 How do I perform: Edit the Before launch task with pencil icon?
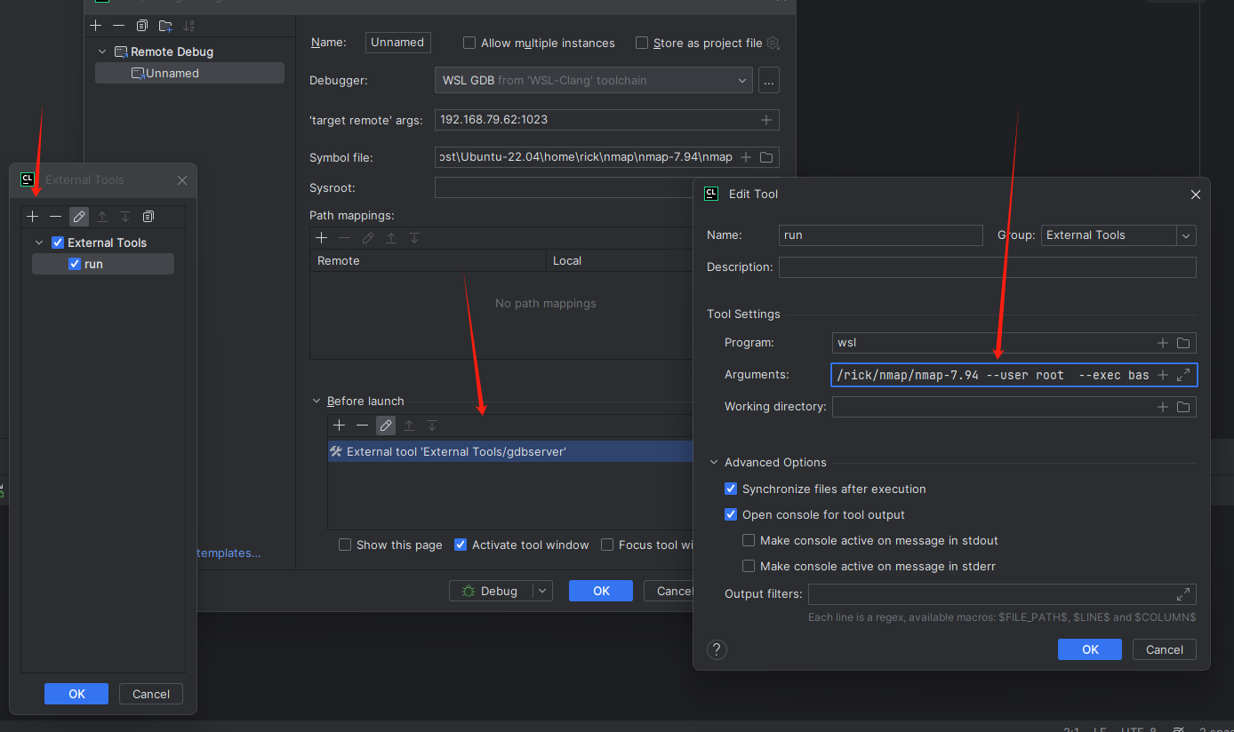tap(386, 426)
